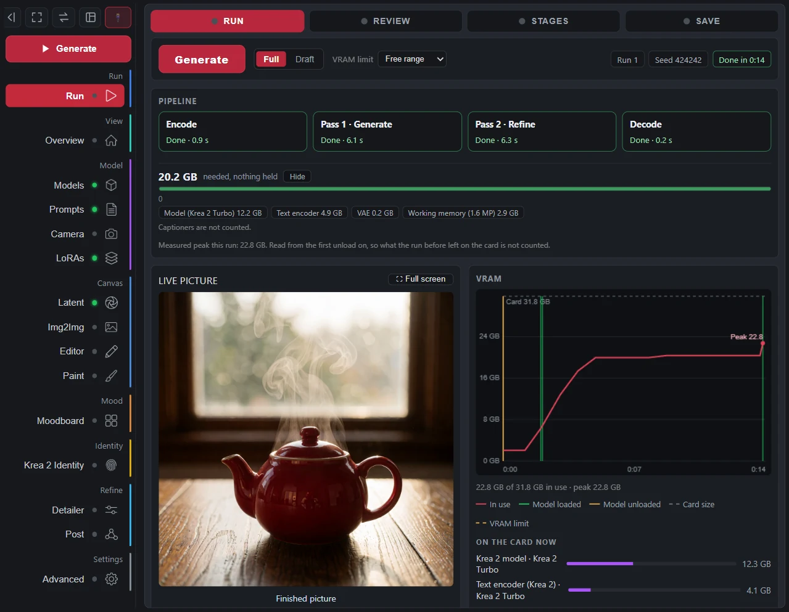Select the Decode pipeline stage card
789x612 pixels.
click(x=696, y=131)
